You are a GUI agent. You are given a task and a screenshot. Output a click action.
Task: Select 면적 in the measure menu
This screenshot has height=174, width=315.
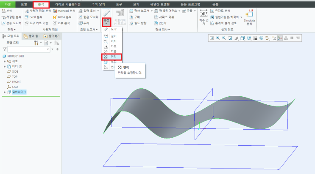click(112, 57)
